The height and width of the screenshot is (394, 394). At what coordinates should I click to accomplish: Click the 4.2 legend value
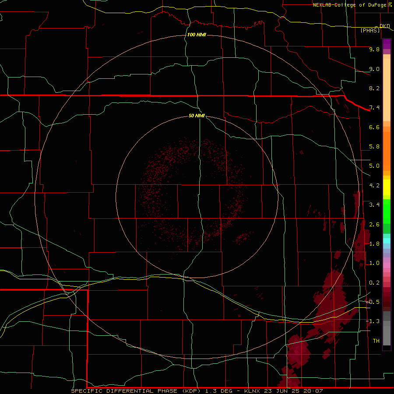coord(374,186)
